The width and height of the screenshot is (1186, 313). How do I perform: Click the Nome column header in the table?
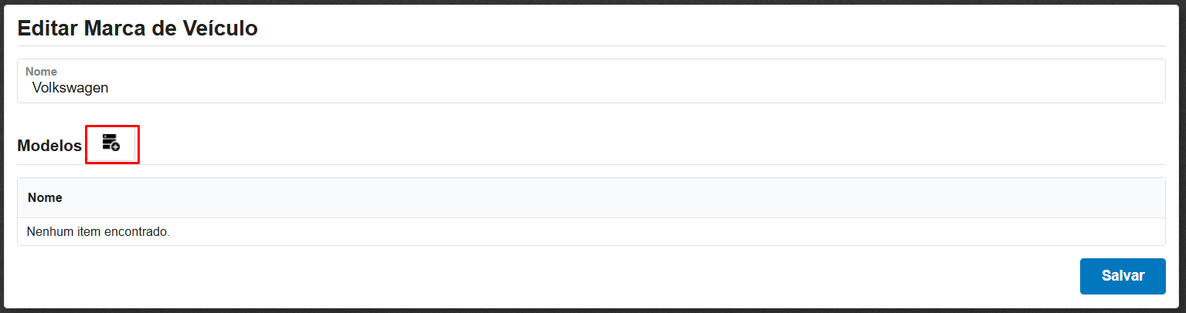point(45,198)
